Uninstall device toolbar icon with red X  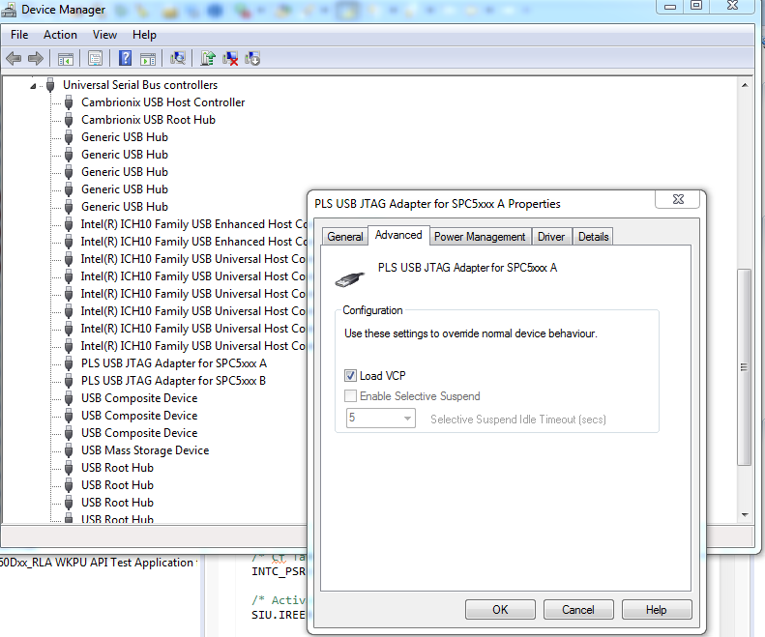[230, 59]
